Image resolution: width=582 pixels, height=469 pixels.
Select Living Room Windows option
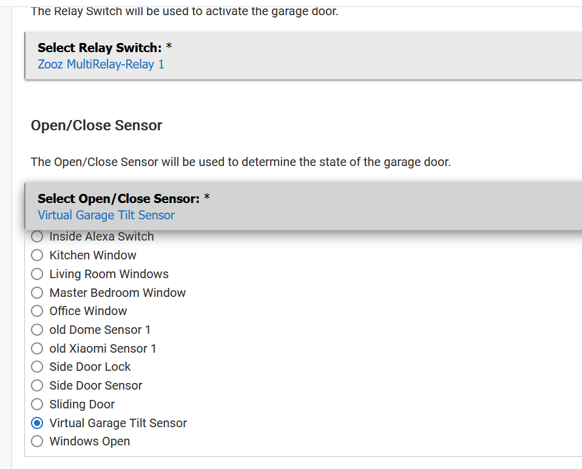coord(37,274)
